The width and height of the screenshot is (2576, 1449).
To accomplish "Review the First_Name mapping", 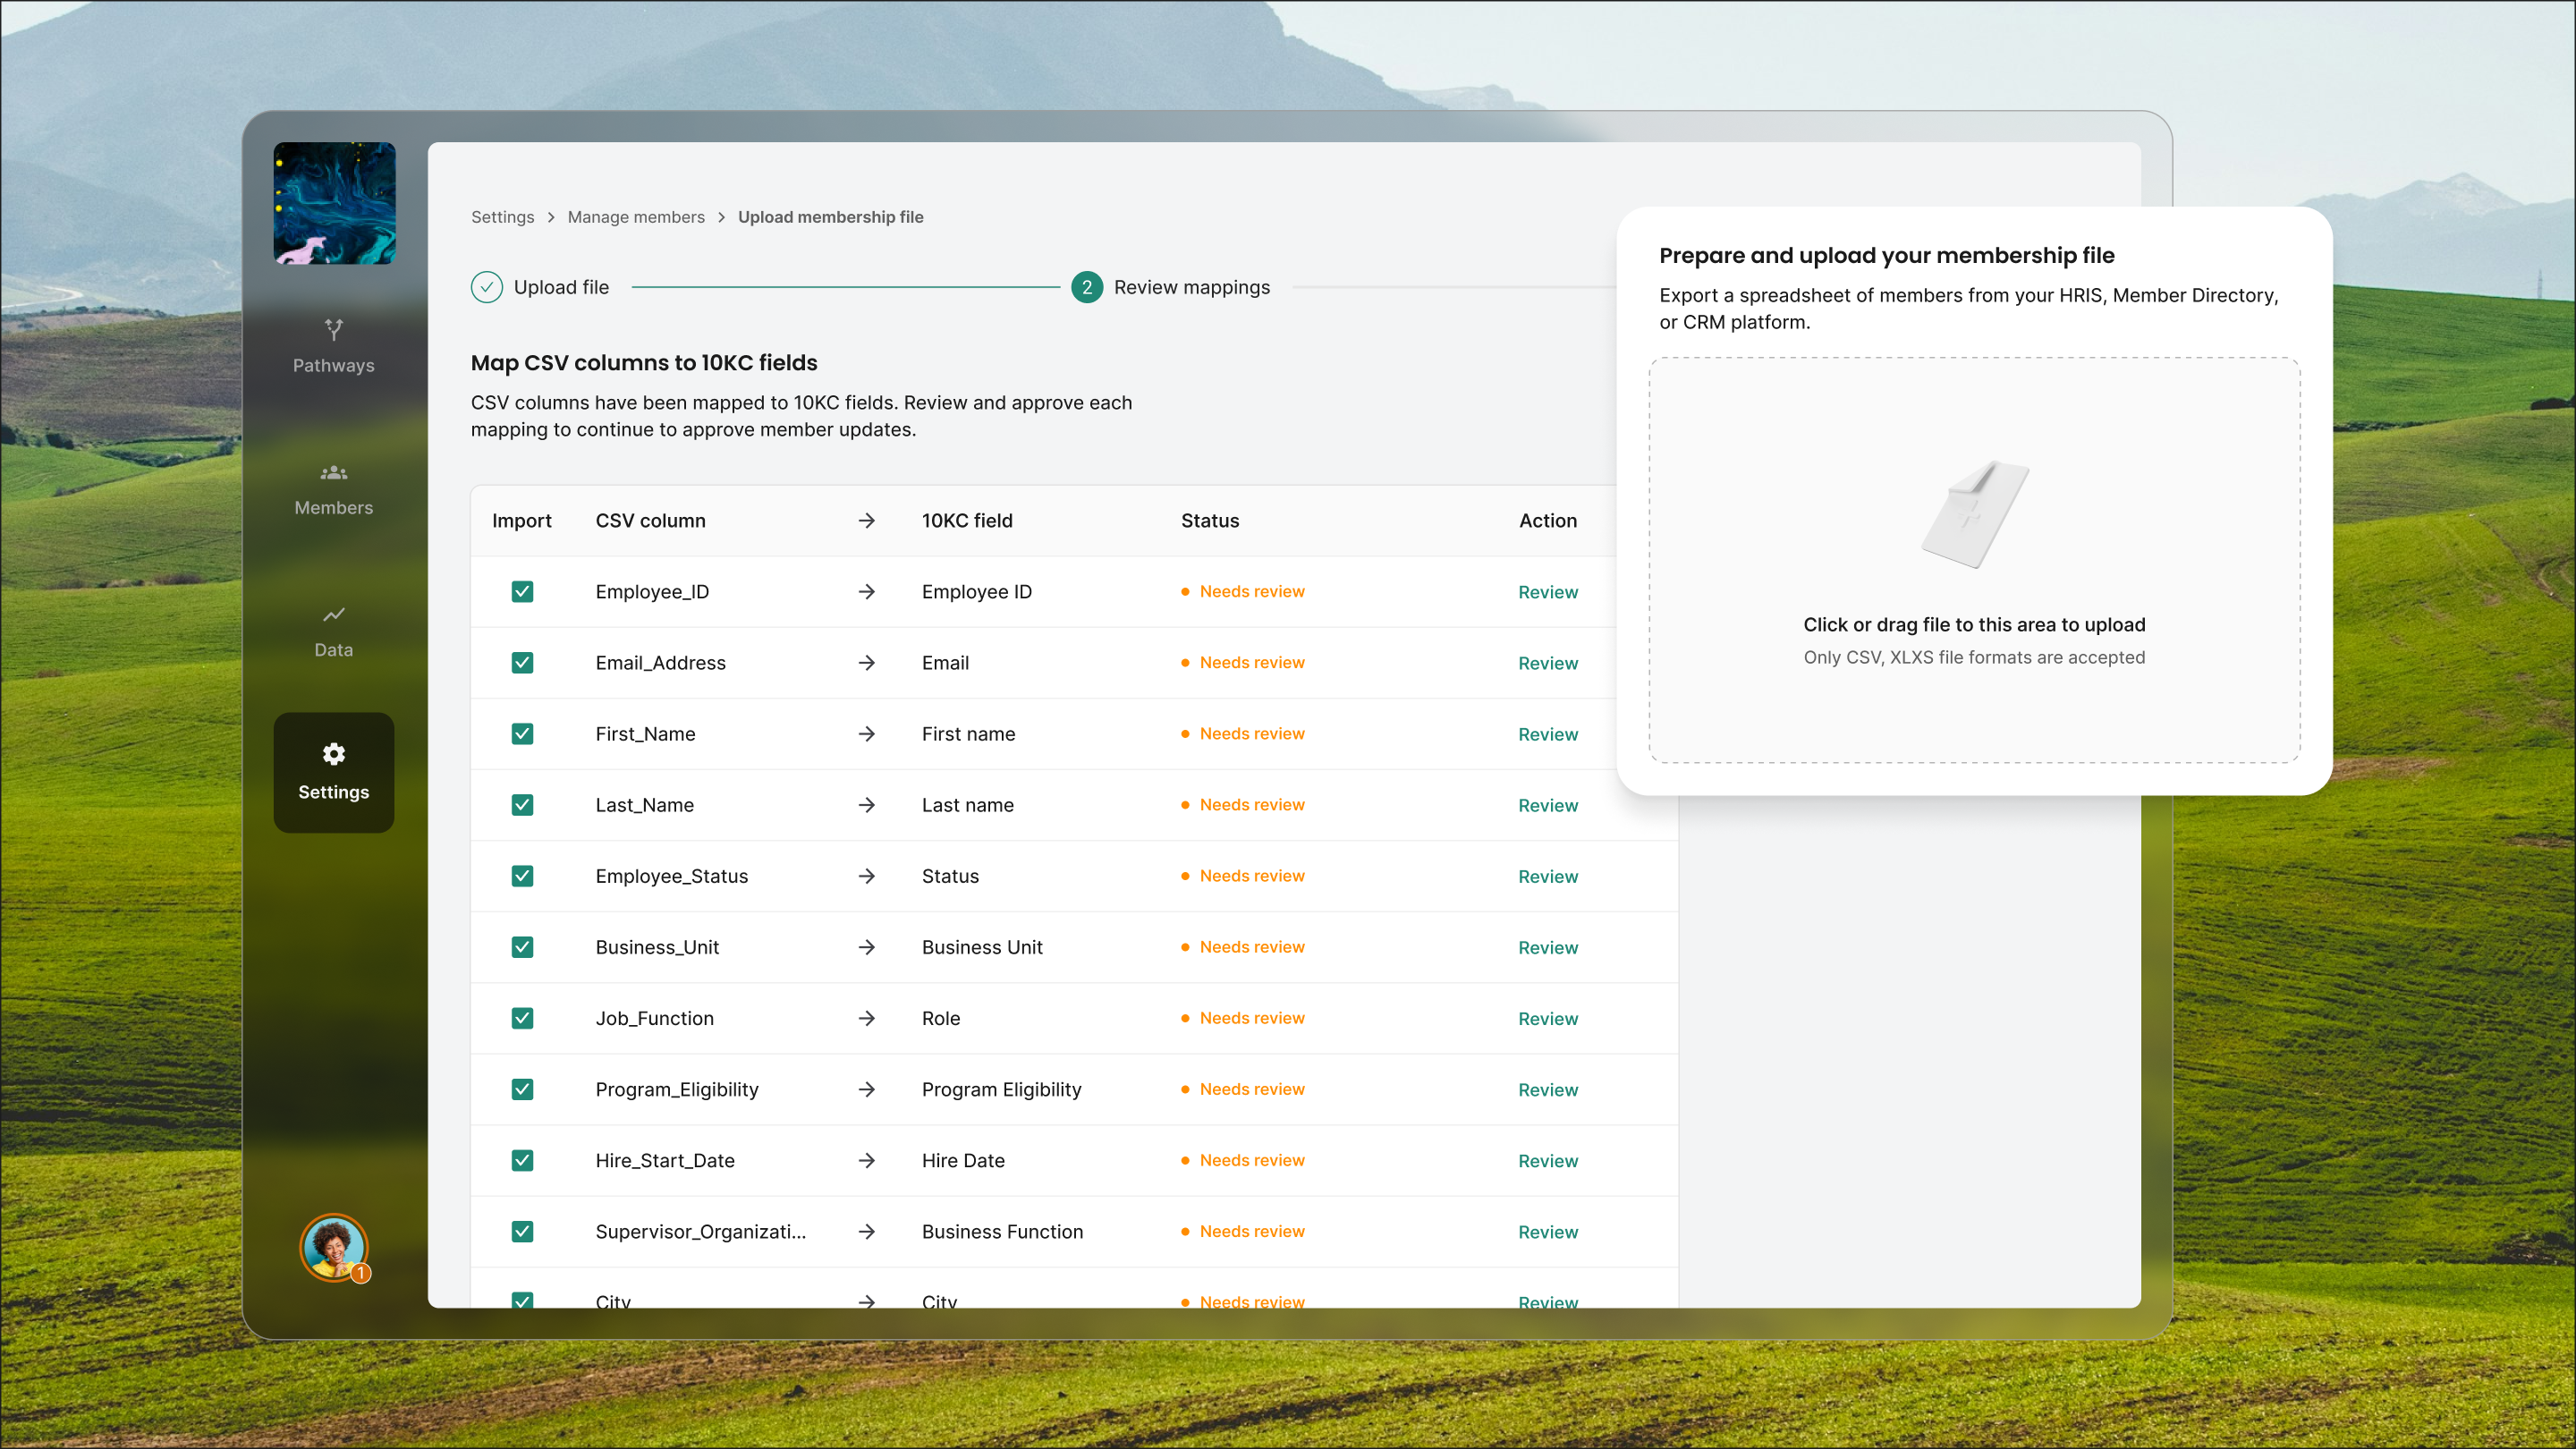I will tap(1547, 734).
